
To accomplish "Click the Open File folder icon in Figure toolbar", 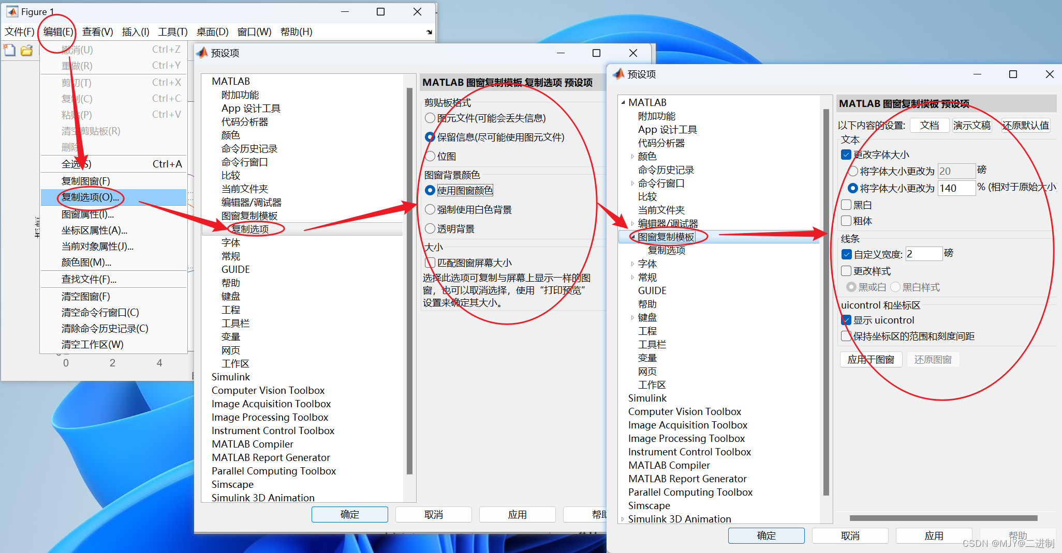I will [x=26, y=50].
